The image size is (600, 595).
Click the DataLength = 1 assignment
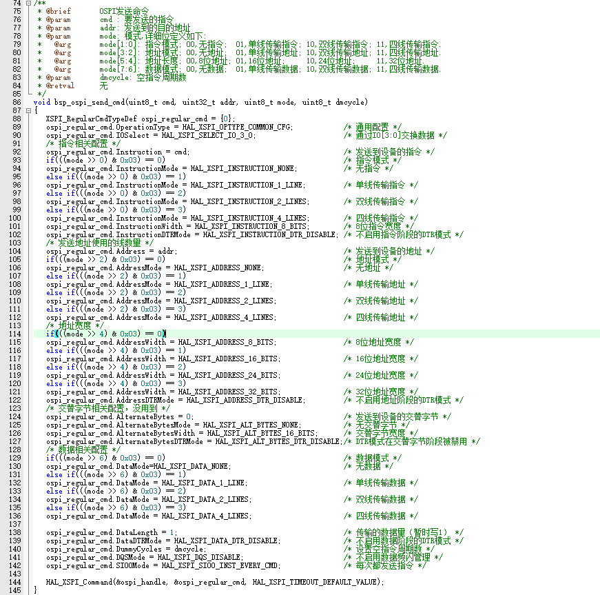coord(112,532)
